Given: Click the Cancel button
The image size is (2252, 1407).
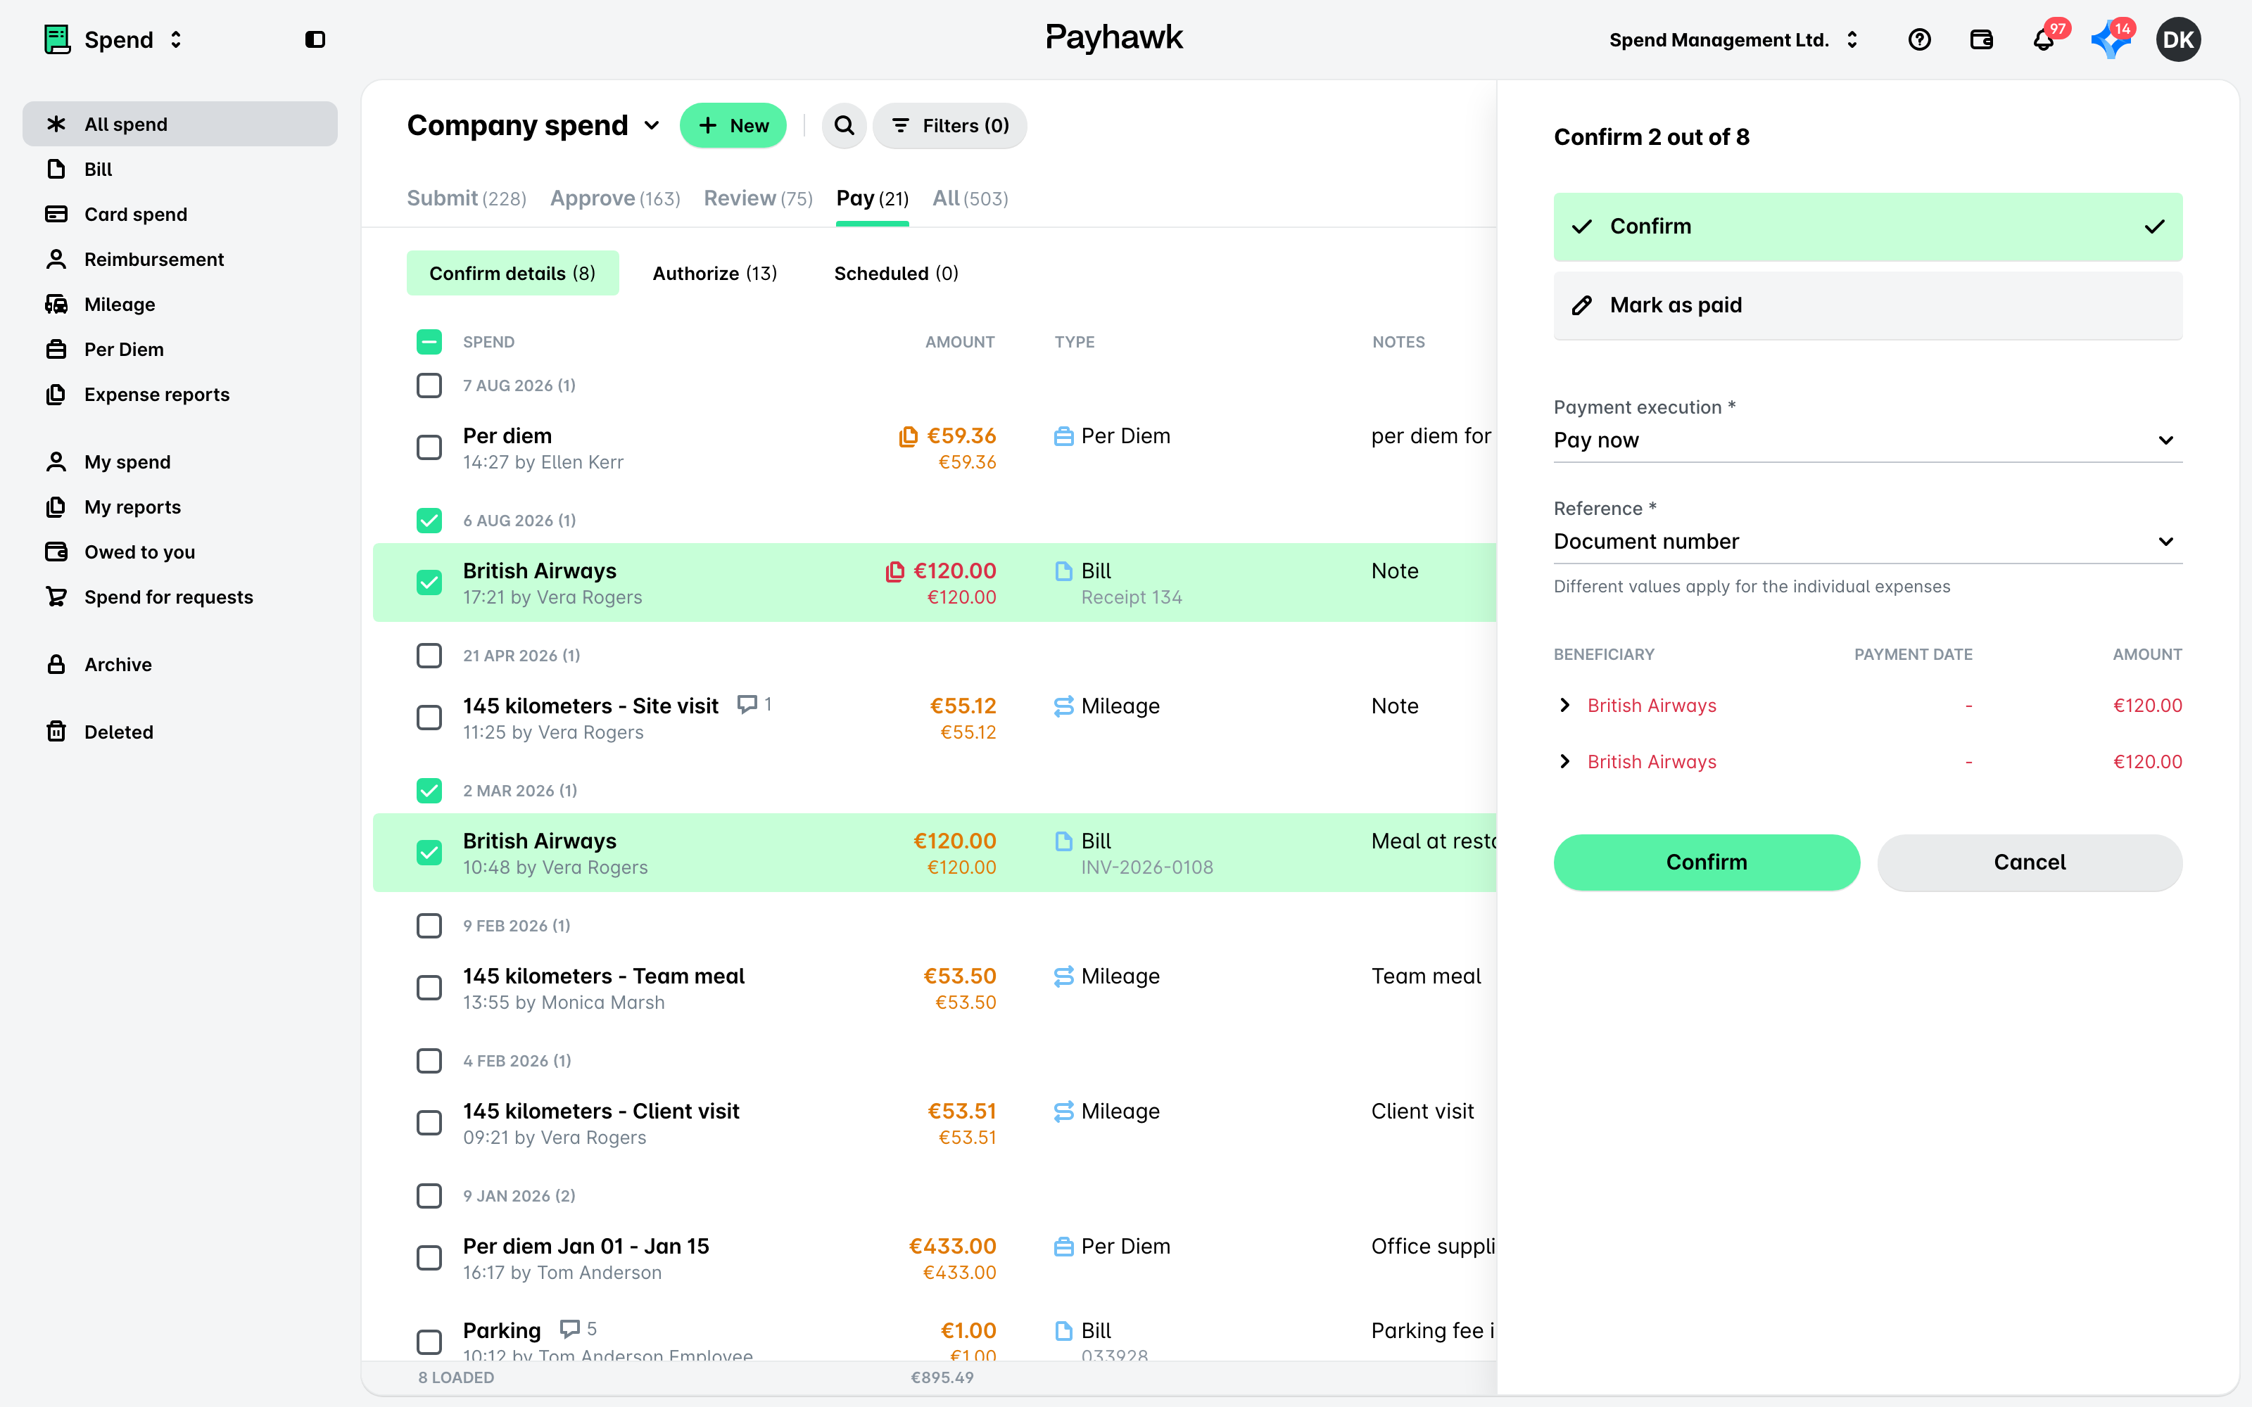Looking at the screenshot, I should 2030,862.
